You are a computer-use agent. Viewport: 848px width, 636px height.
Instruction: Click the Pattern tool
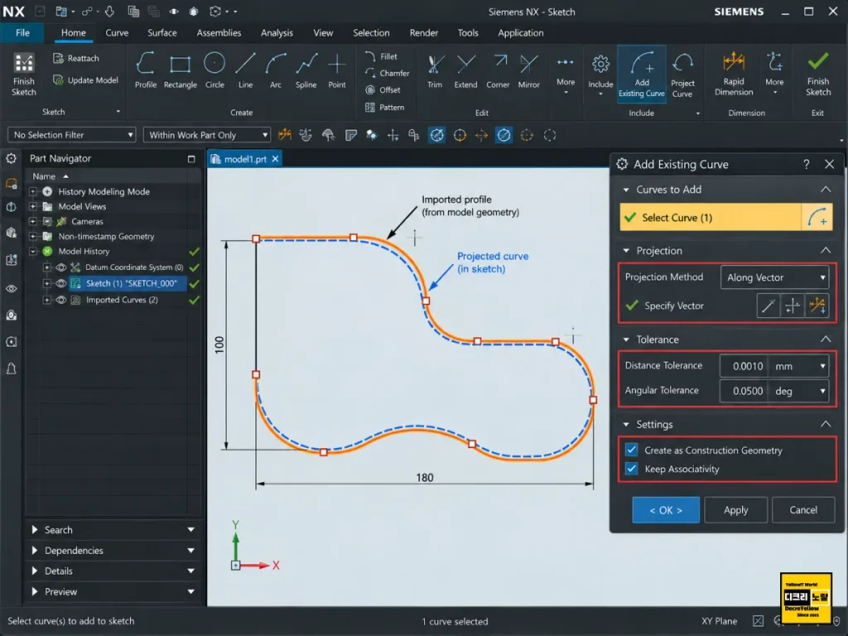[x=385, y=107]
